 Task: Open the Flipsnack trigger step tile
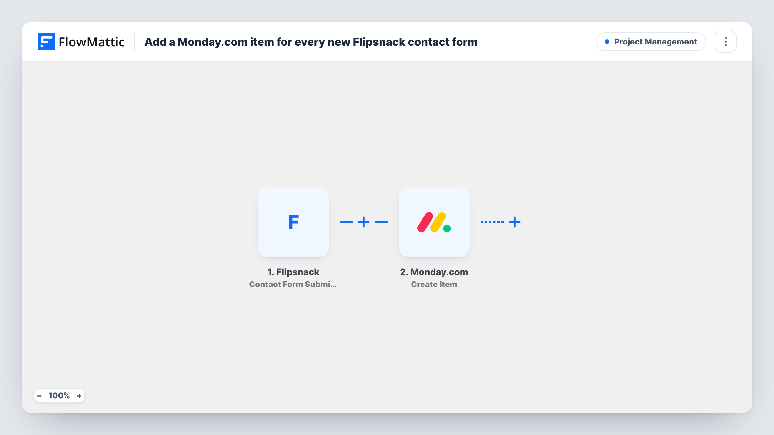(293, 222)
